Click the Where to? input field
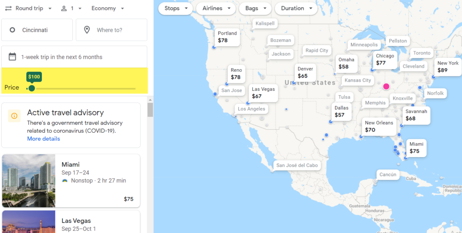Screen dimensions: 462x233 pos(116,30)
